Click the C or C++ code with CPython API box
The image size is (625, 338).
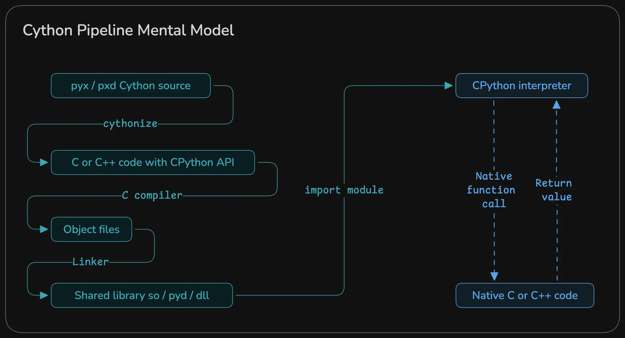pos(153,162)
